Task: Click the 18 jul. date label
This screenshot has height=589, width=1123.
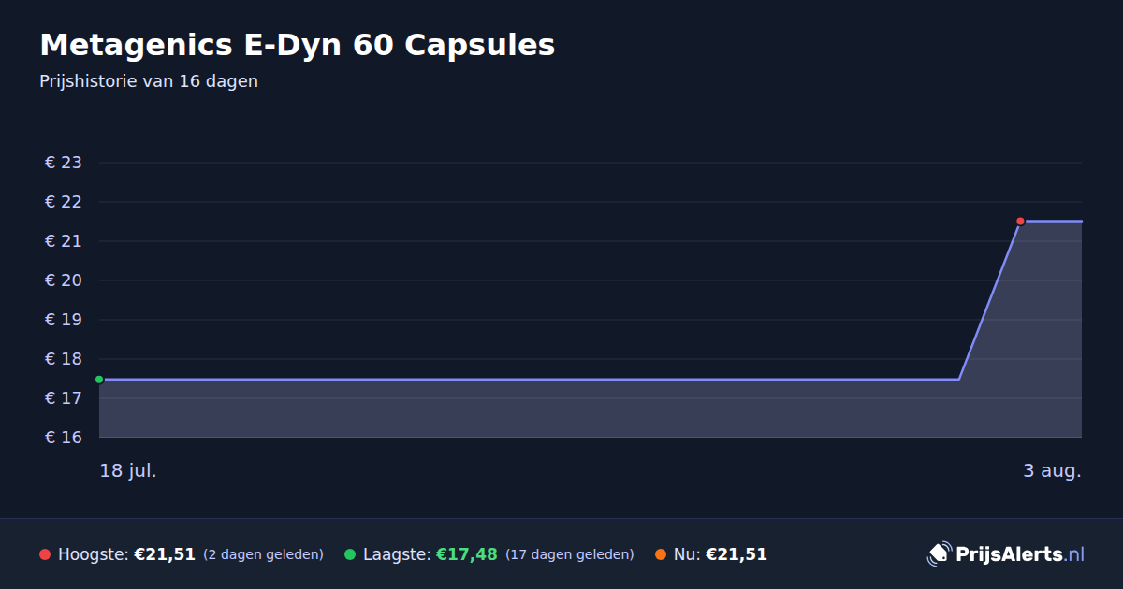Action: point(128,470)
